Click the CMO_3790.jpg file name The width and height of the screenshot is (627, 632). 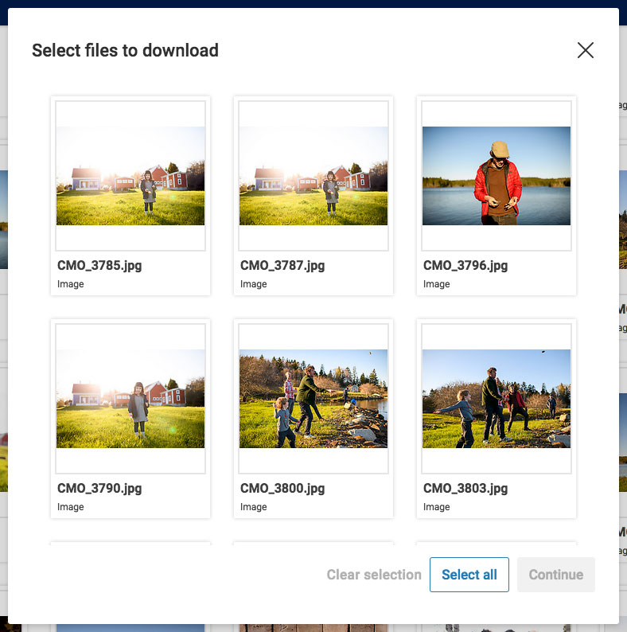[x=99, y=488]
